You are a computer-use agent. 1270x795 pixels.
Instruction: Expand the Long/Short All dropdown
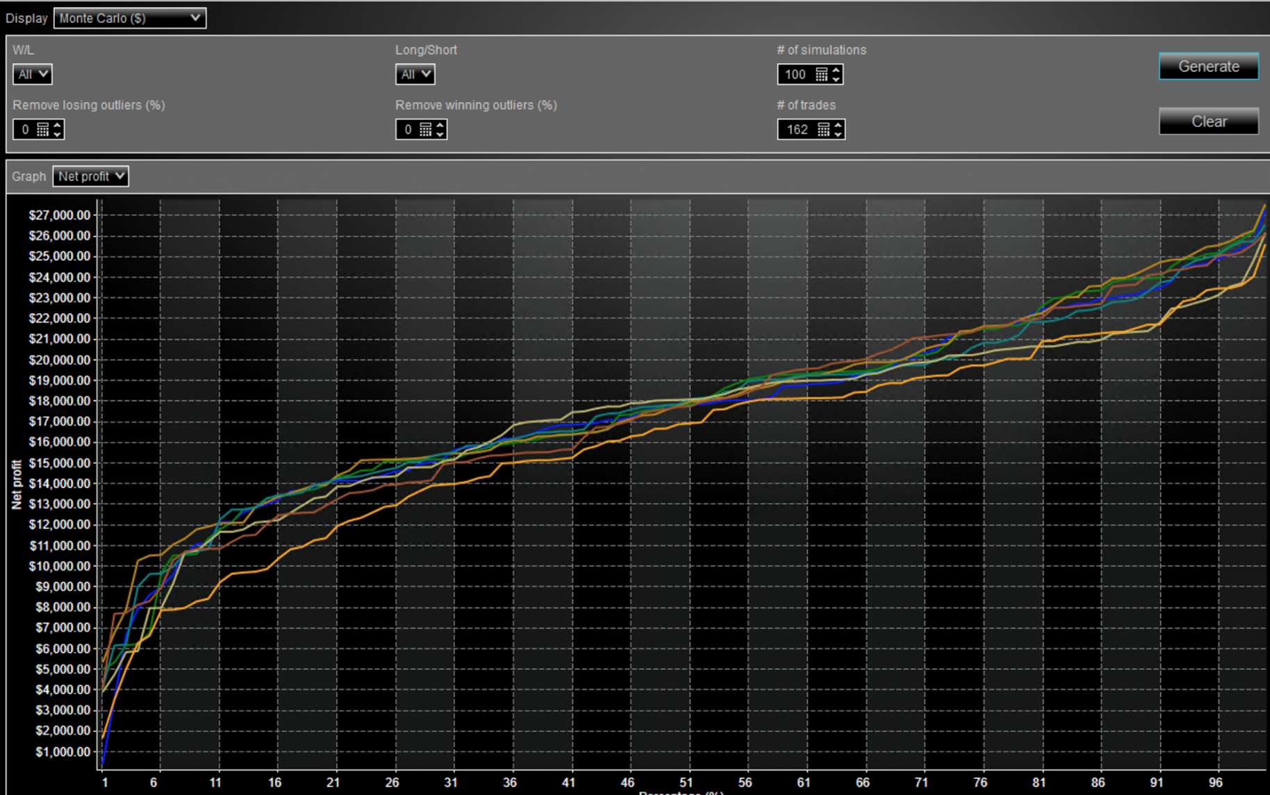point(415,74)
